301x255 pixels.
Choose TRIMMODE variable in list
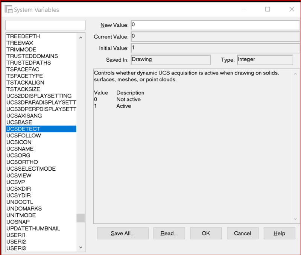pos(21,49)
